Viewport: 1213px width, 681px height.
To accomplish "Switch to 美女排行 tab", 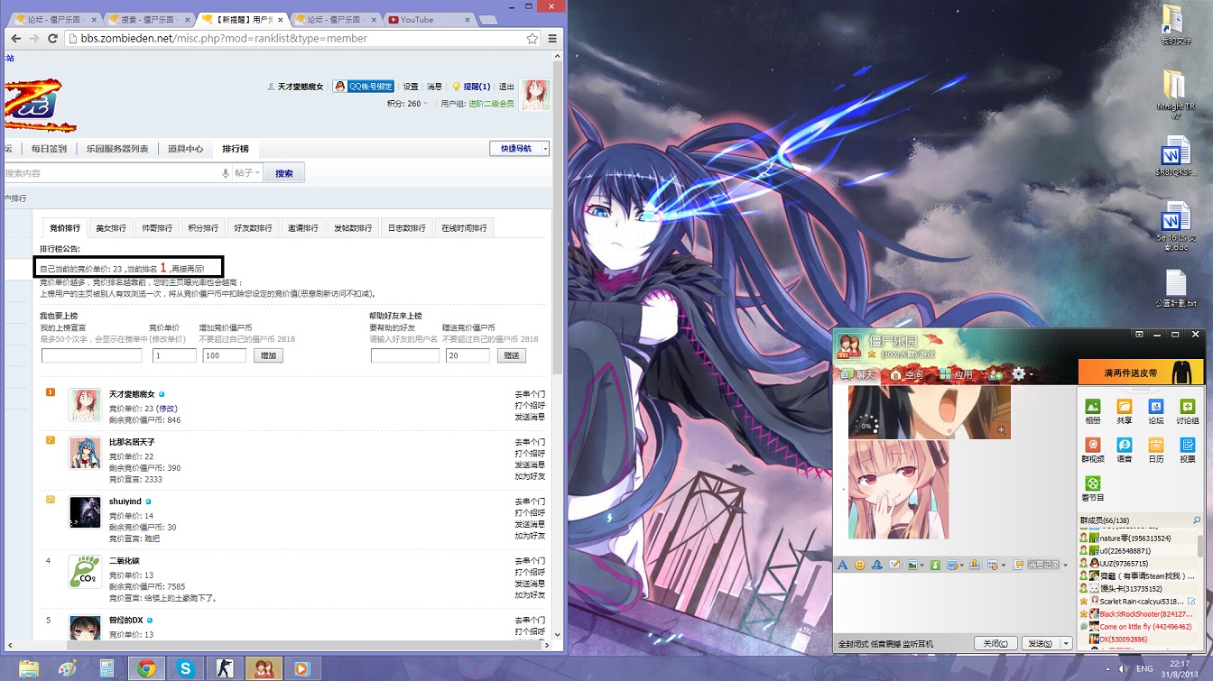I will pyautogui.click(x=112, y=228).
